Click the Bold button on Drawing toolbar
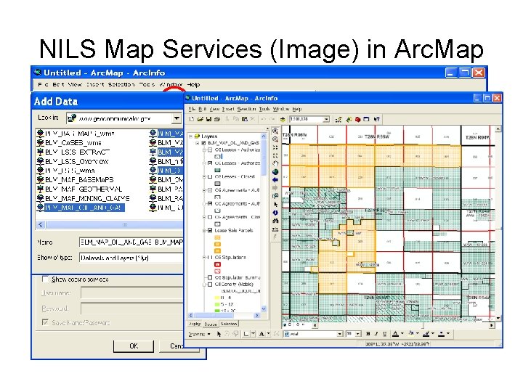Viewport: 523px width, 392px height. 368,334
